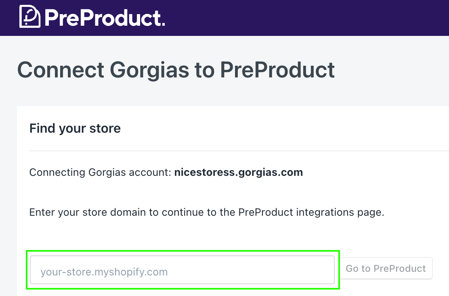This screenshot has height=296, width=449.
Task: Click the empty purple header bar area
Action: (x=307, y=17)
